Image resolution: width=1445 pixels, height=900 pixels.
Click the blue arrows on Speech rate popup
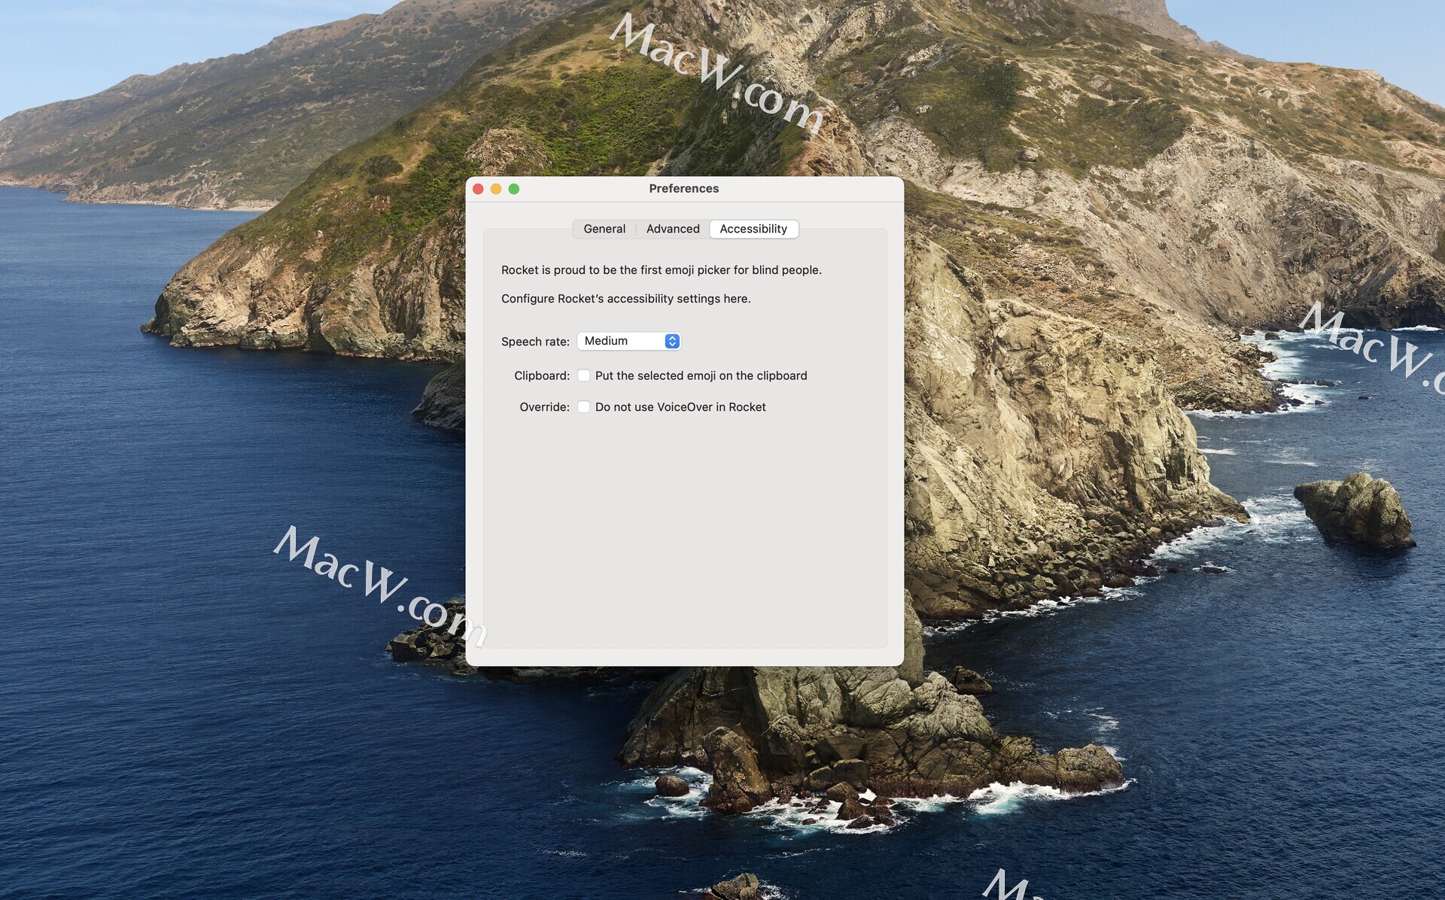672,341
